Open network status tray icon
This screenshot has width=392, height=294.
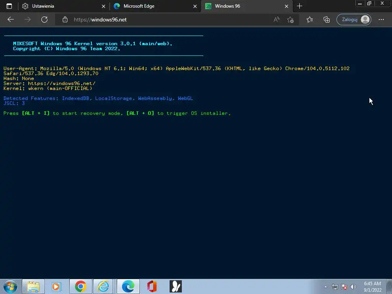point(335,287)
